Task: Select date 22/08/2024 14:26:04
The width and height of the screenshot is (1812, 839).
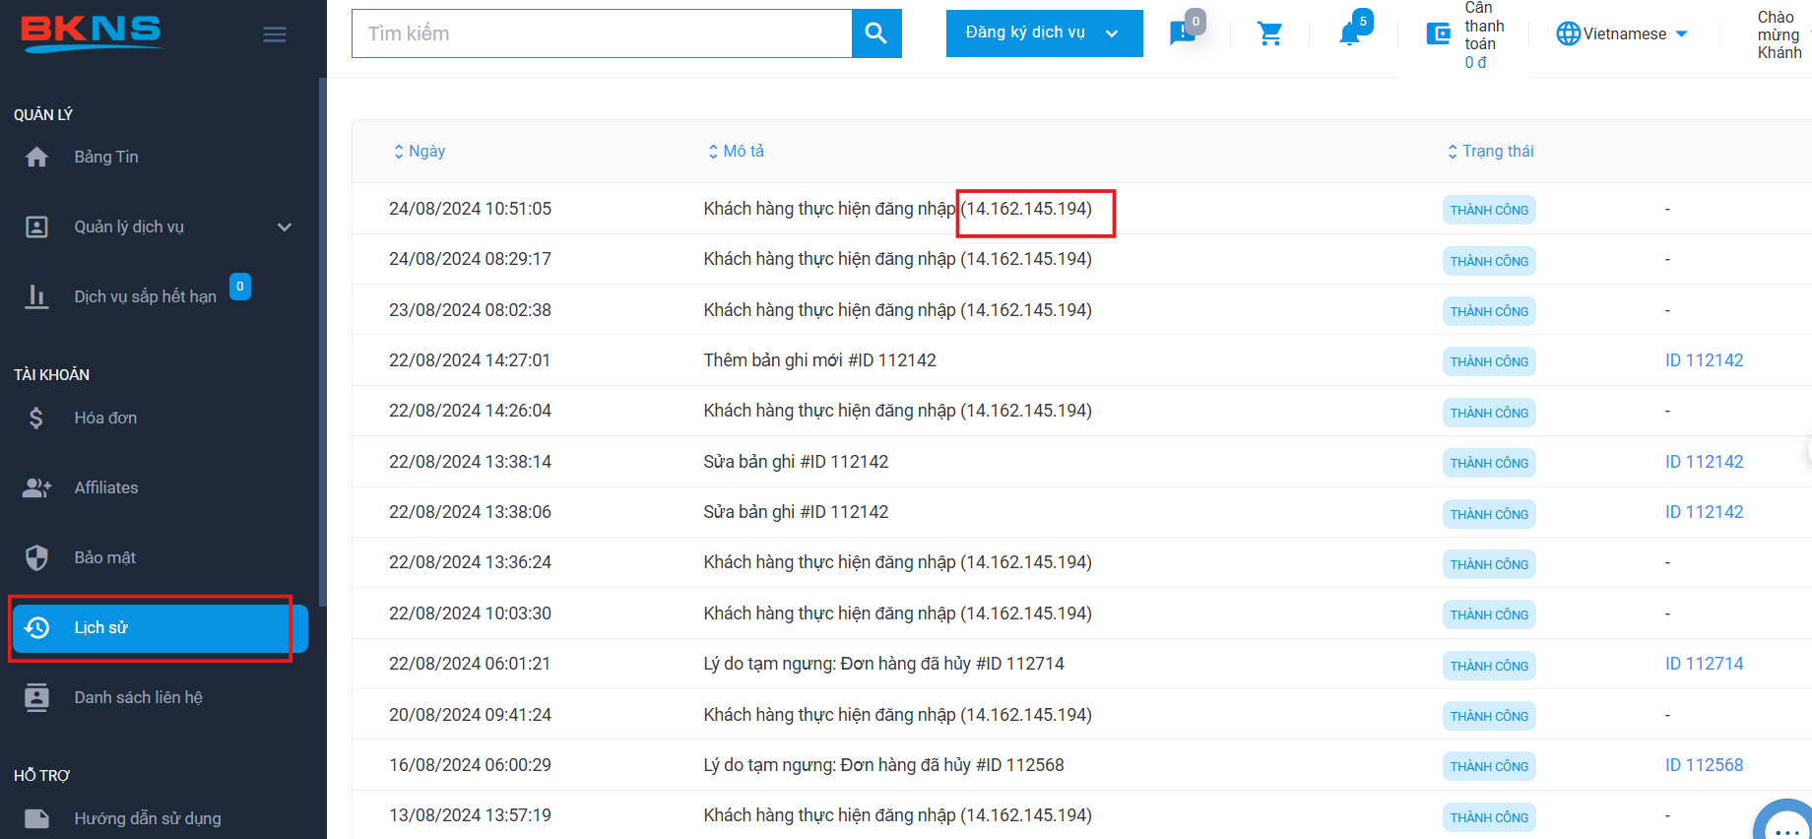Action: click(x=470, y=411)
